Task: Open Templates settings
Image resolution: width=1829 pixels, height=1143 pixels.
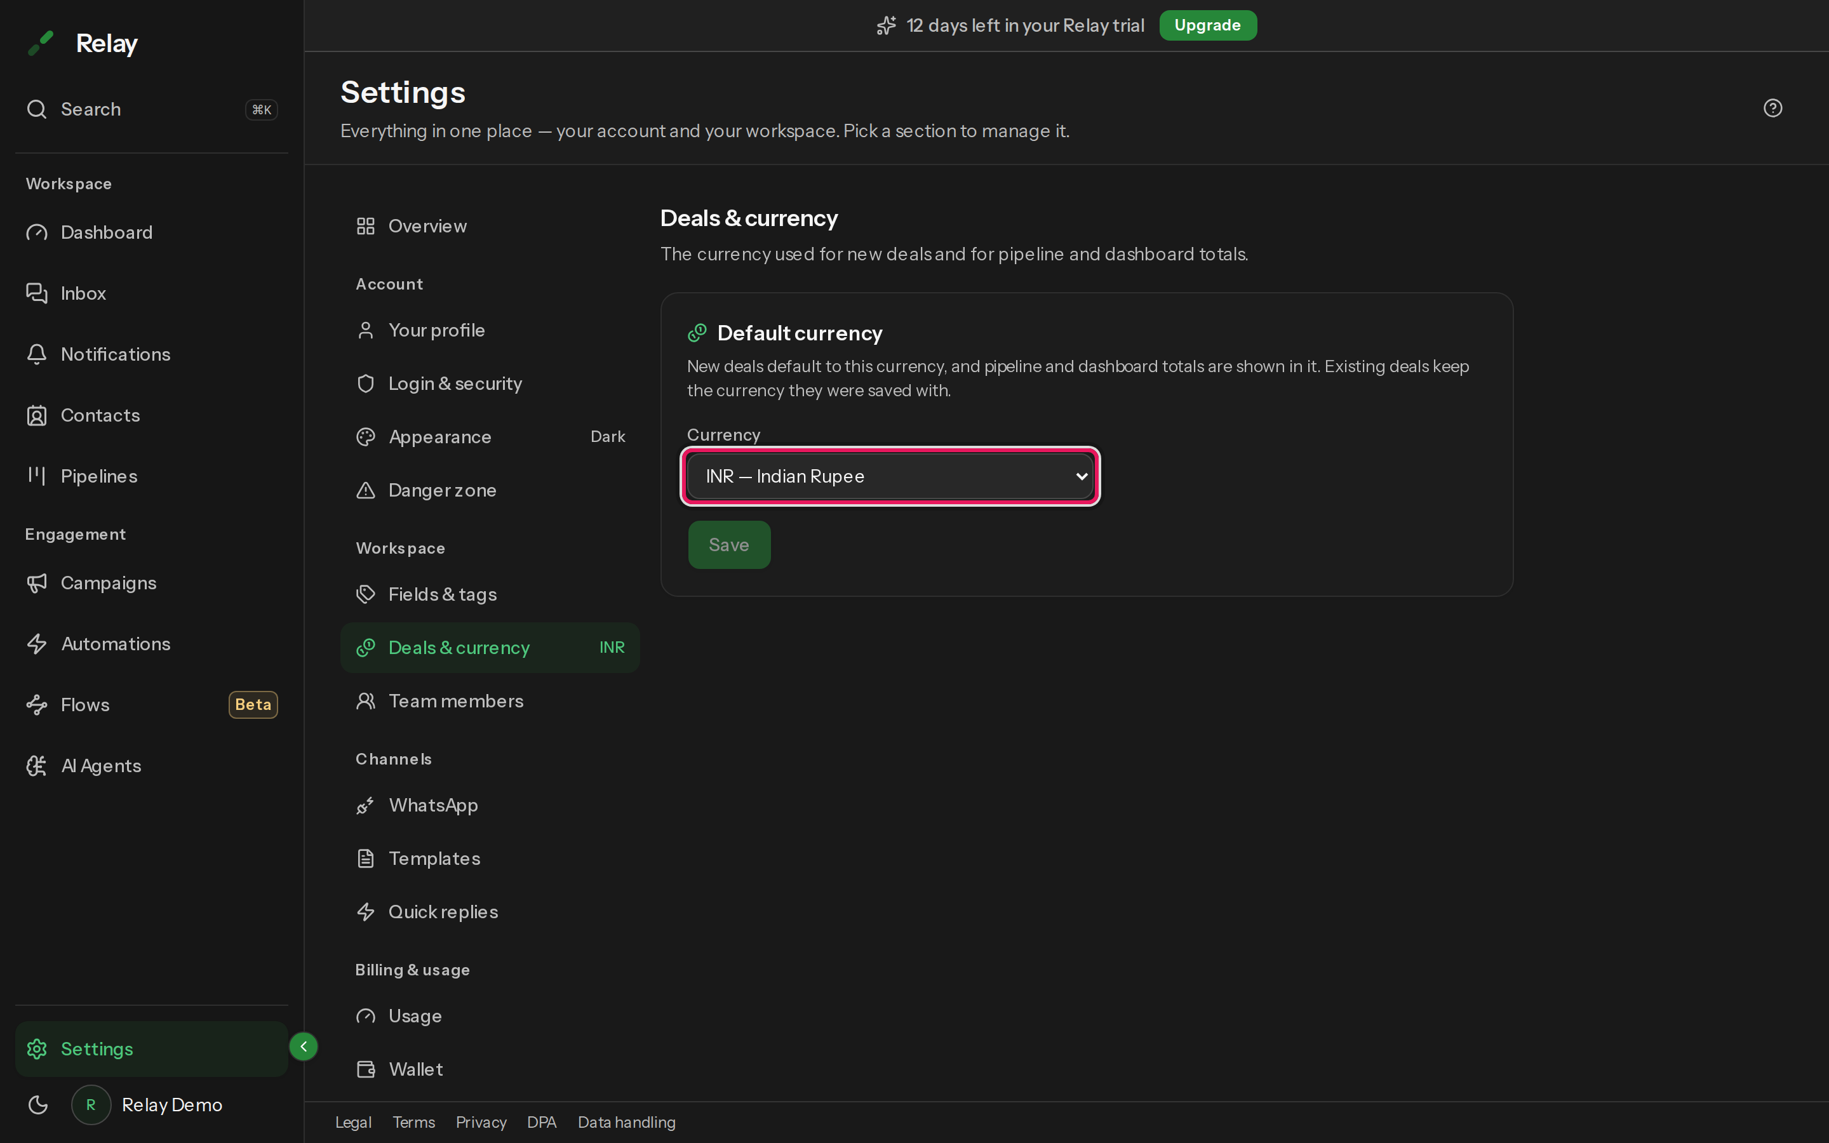Action: click(490, 858)
